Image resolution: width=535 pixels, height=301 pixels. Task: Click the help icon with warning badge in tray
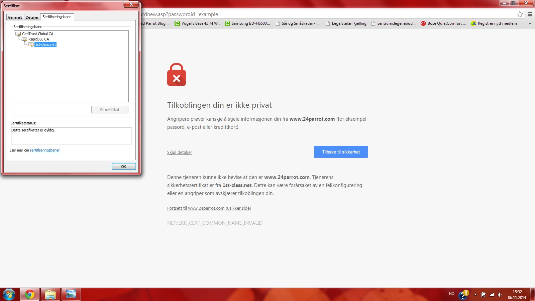[464, 295]
